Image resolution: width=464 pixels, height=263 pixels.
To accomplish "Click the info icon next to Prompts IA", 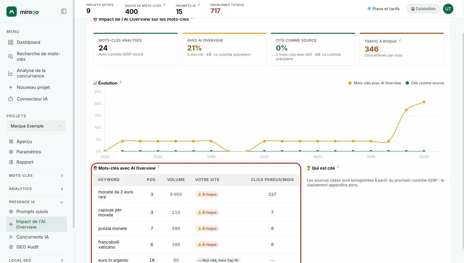I will click(199, 5).
